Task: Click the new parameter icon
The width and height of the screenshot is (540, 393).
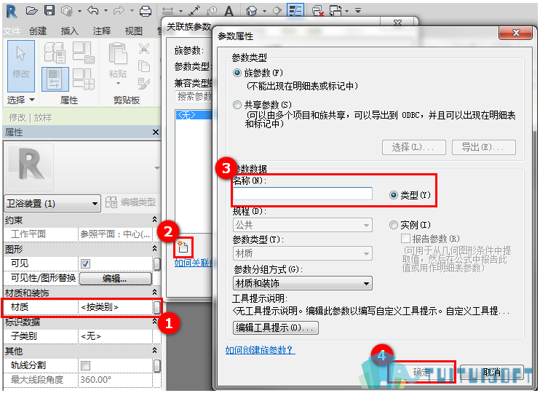Action: pos(183,247)
